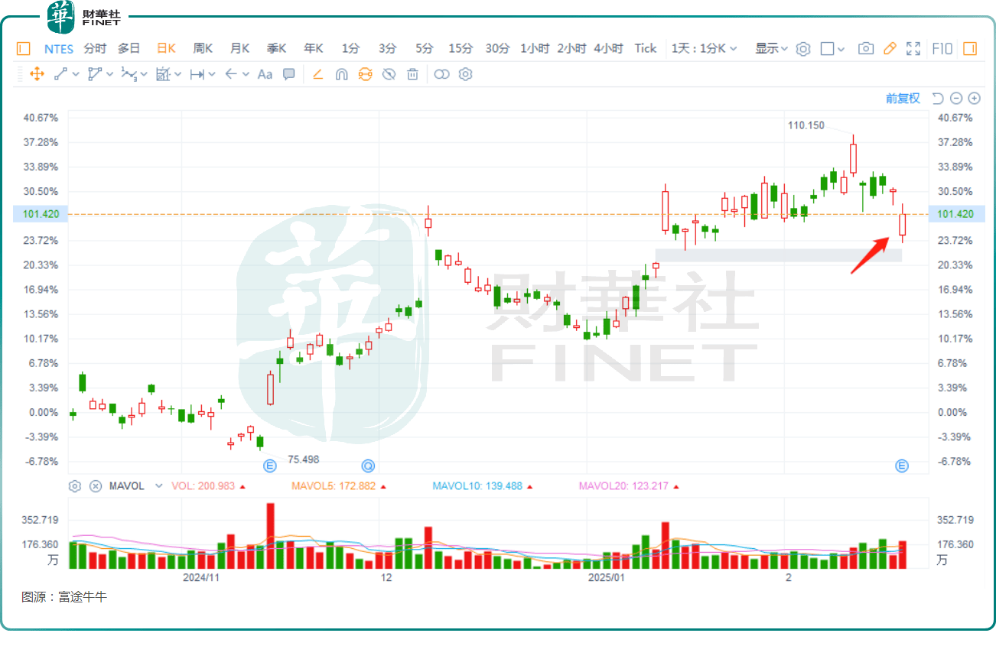Switch to the 季K quarterly tab
996x646 pixels.
click(x=277, y=48)
